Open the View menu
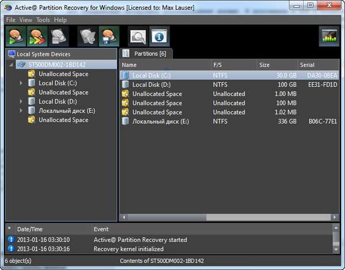345x270 pixels. tap(25, 20)
